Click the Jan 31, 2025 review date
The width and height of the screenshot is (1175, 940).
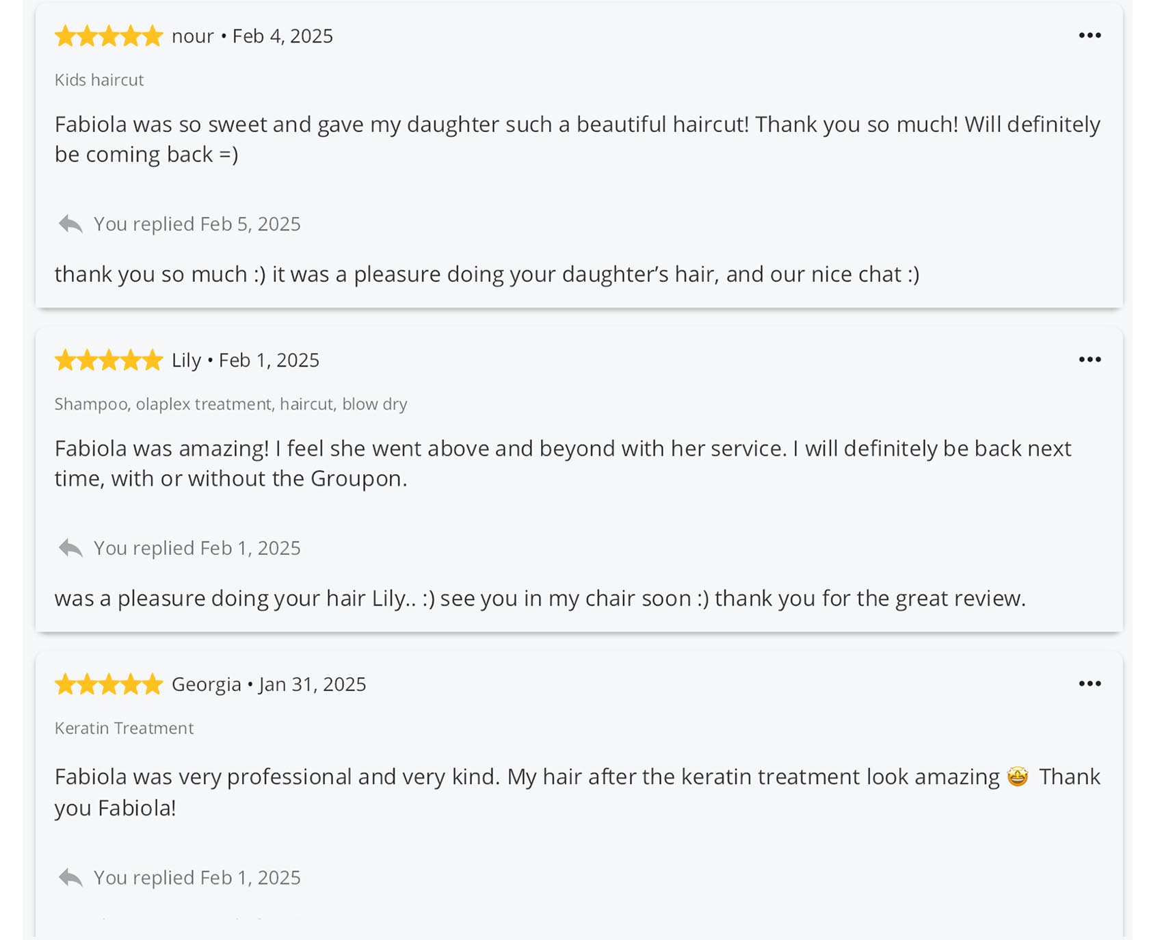[x=313, y=685]
